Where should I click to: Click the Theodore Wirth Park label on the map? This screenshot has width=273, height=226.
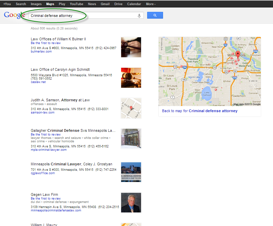click(x=192, y=60)
